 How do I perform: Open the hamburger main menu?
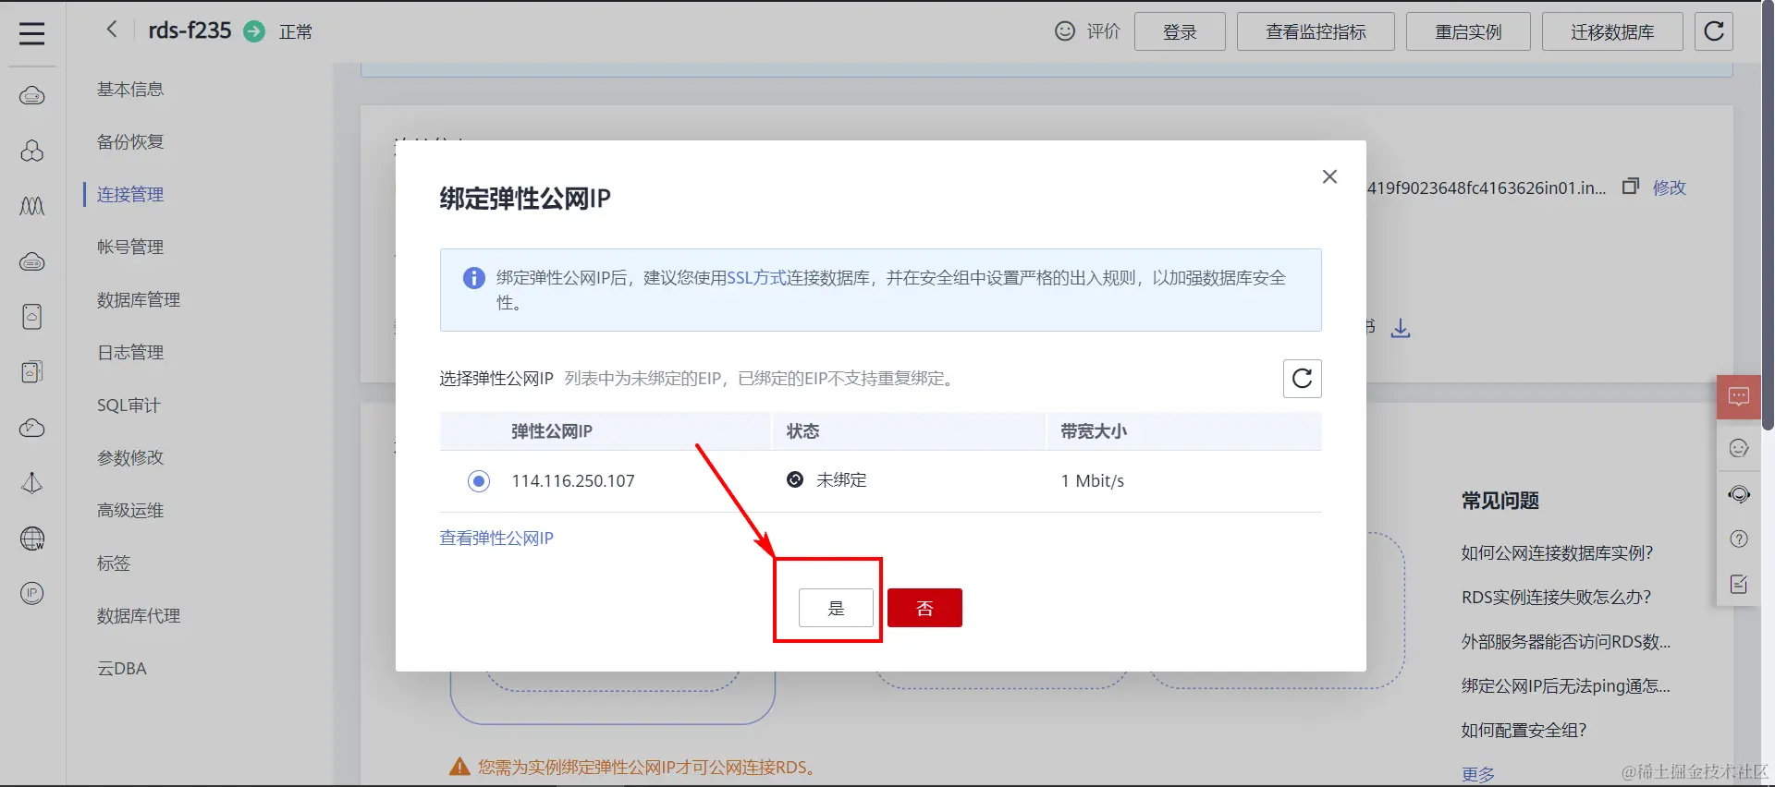(32, 33)
